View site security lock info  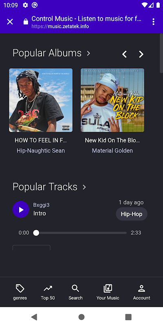point(26,22)
